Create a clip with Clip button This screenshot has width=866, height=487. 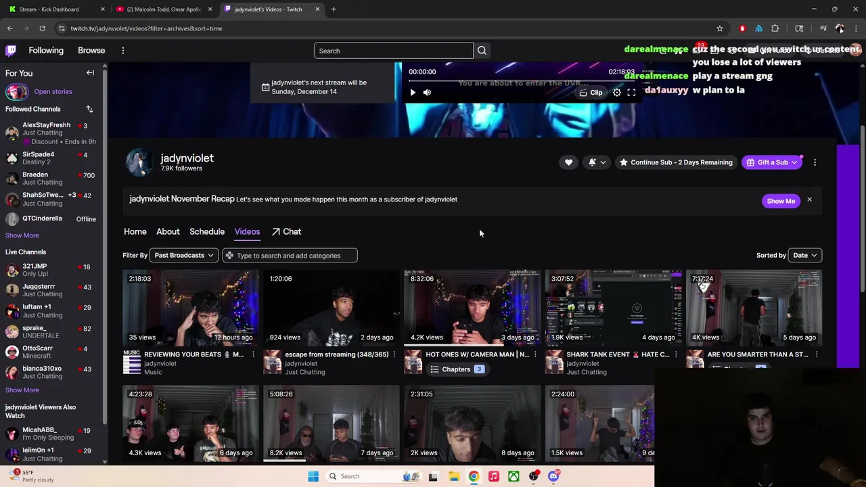click(591, 93)
